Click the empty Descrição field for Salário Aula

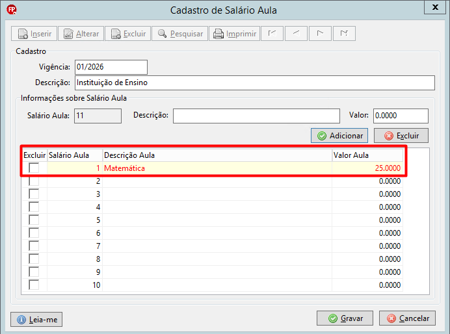[256, 116]
